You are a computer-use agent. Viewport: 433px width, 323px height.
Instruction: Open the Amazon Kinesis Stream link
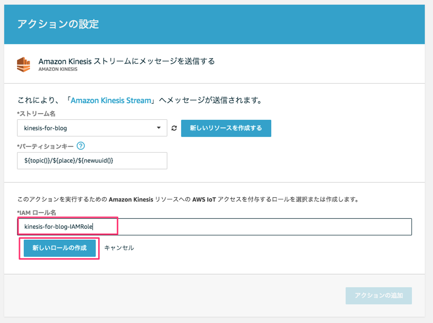point(111,100)
